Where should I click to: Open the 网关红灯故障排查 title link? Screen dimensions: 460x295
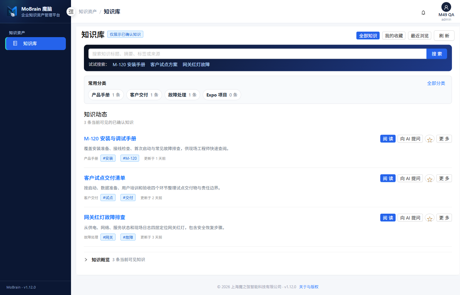[x=105, y=217]
